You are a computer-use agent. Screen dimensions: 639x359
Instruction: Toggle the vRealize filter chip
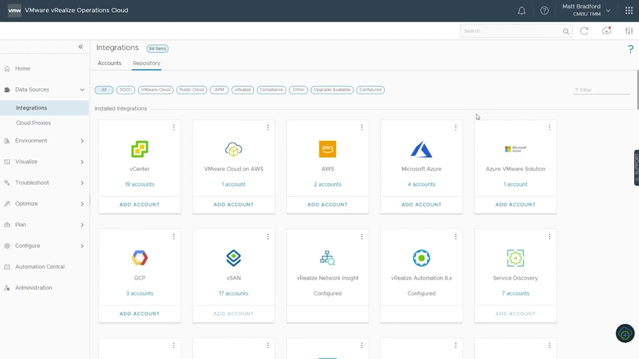[x=243, y=90]
